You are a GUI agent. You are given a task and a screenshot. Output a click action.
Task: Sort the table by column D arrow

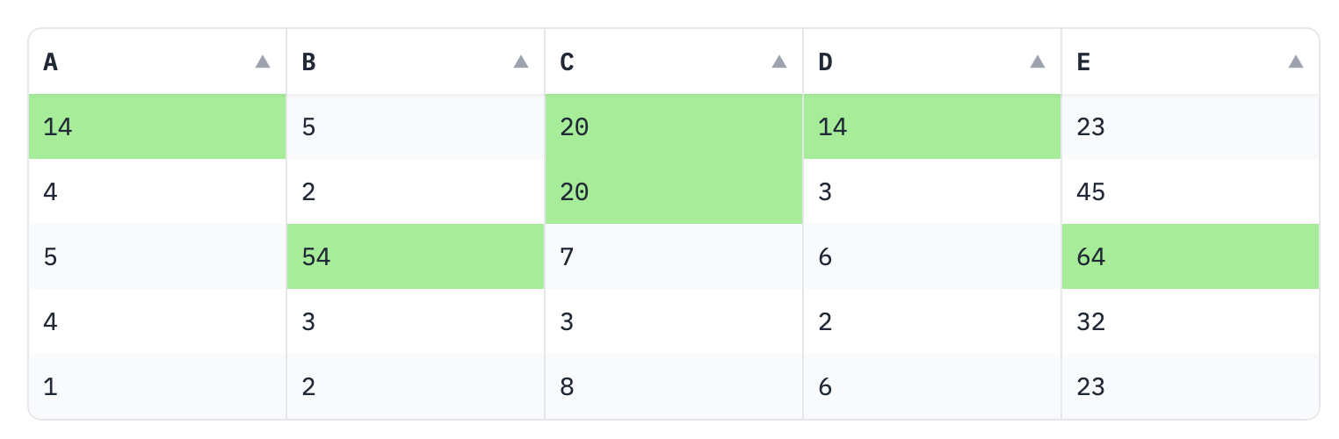click(1038, 61)
